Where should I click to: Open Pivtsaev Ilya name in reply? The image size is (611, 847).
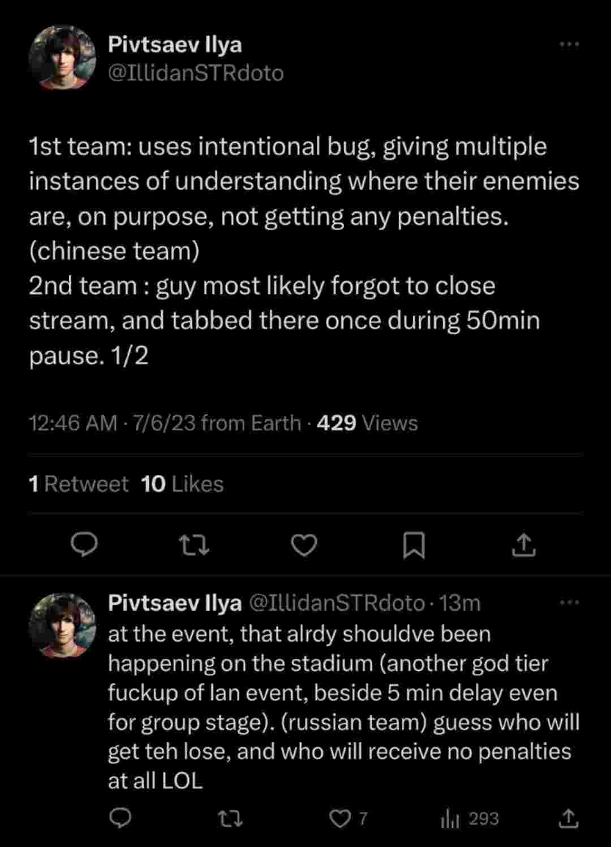(175, 603)
